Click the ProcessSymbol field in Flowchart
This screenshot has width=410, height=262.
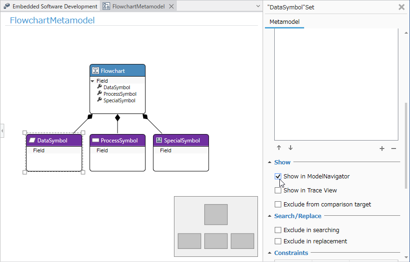pos(120,94)
